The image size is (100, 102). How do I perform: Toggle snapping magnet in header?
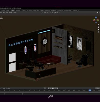(53, 12)
